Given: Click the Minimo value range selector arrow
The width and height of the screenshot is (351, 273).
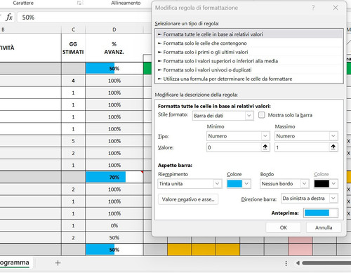Looking at the screenshot, I should pyautogui.click(x=265, y=147).
